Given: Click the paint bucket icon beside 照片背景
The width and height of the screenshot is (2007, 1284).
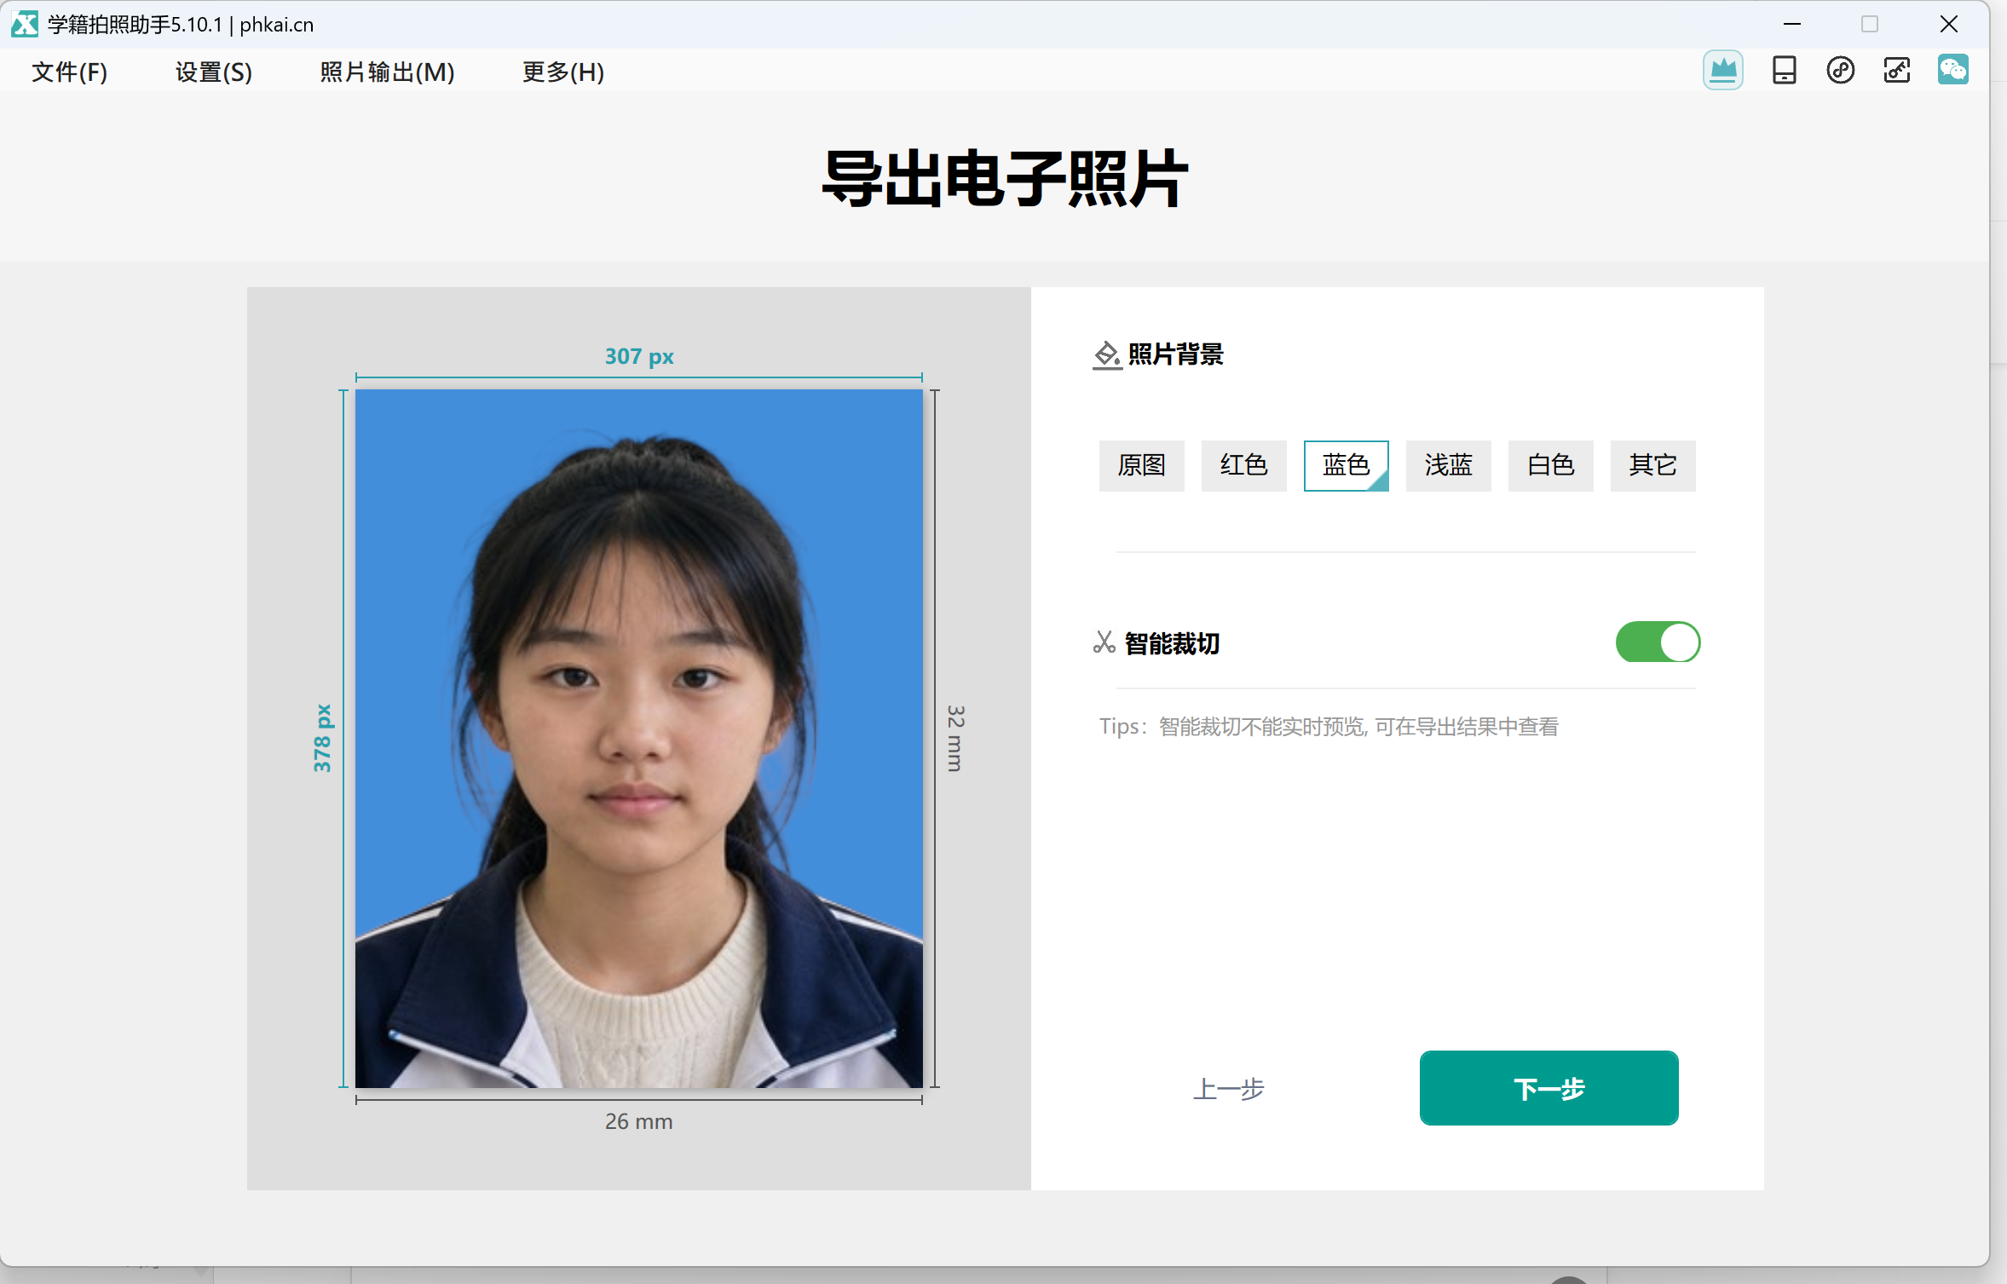Looking at the screenshot, I should coord(1106,354).
